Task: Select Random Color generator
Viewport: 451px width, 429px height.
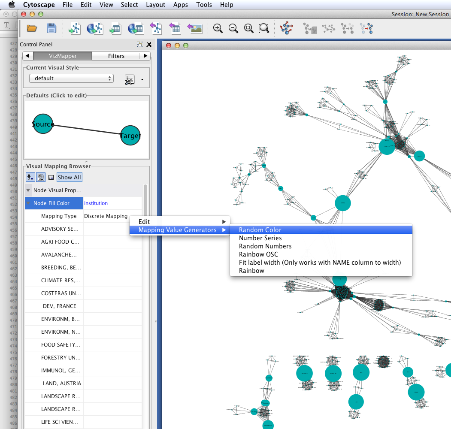Action: pos(321,230)
